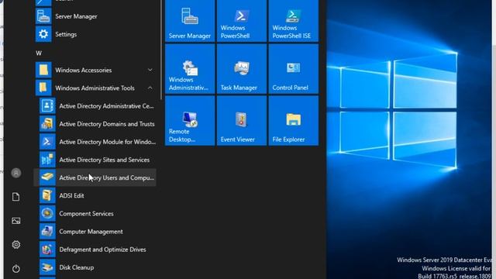
Task: Click the Computer Management icon
Action: [47, 231]
